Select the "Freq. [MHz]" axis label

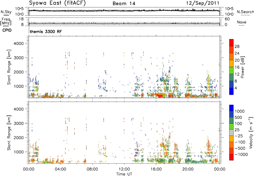(6, 21)
